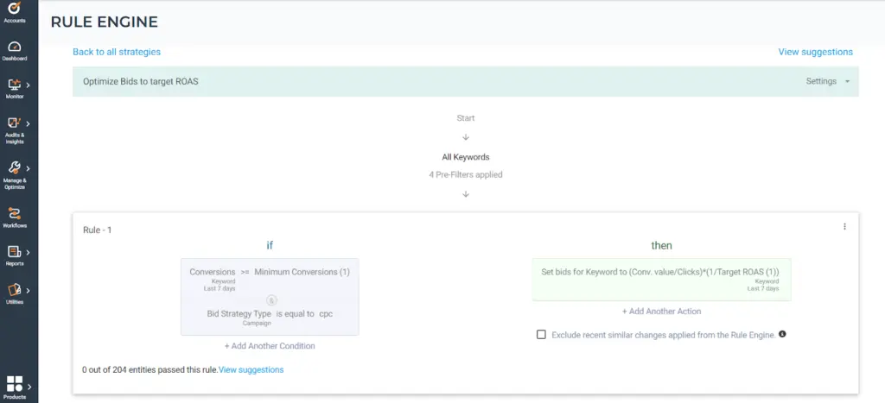Expand the Utilities submenu chevron
The height and width of the screenshot is (403, 885).
pyautogui.click(x=29, y=290)
